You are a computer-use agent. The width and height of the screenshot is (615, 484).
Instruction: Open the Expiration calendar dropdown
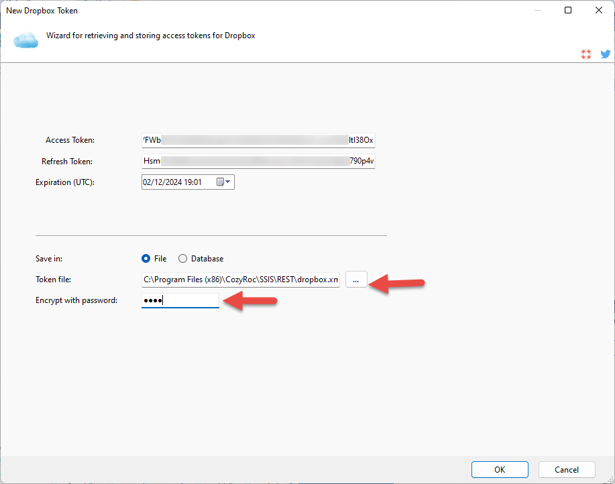point(223,182)
